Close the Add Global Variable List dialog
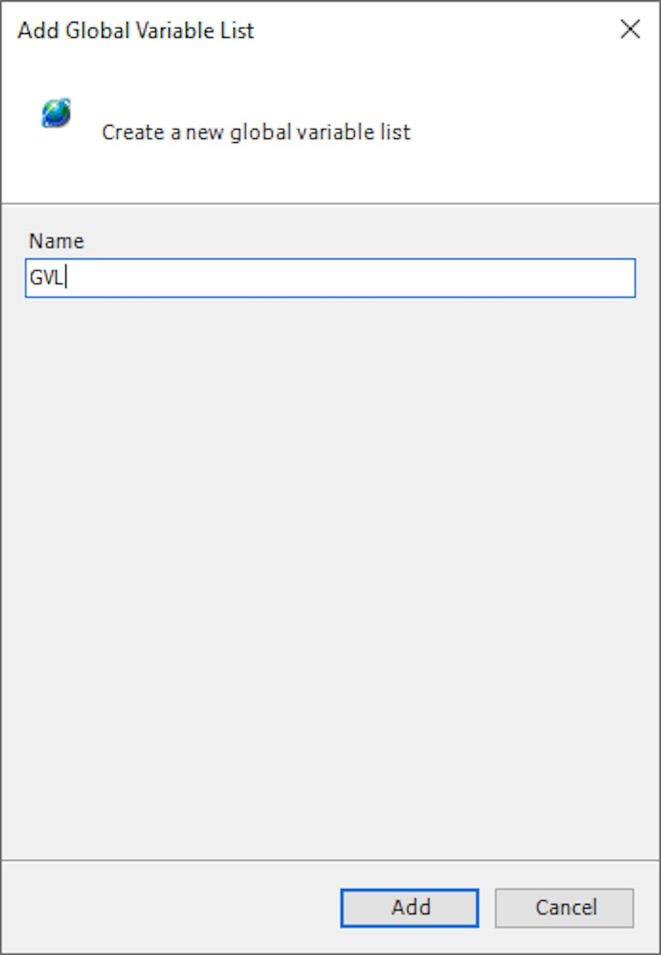661x955 pixels. click(x=630, y=29)
